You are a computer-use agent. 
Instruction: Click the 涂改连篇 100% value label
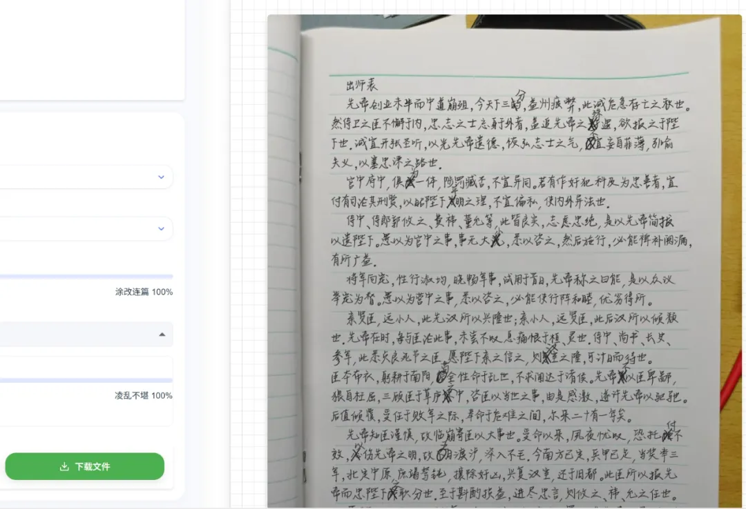(144, 292)
